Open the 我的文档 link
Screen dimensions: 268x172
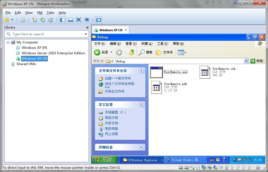(x=111, y=118)
